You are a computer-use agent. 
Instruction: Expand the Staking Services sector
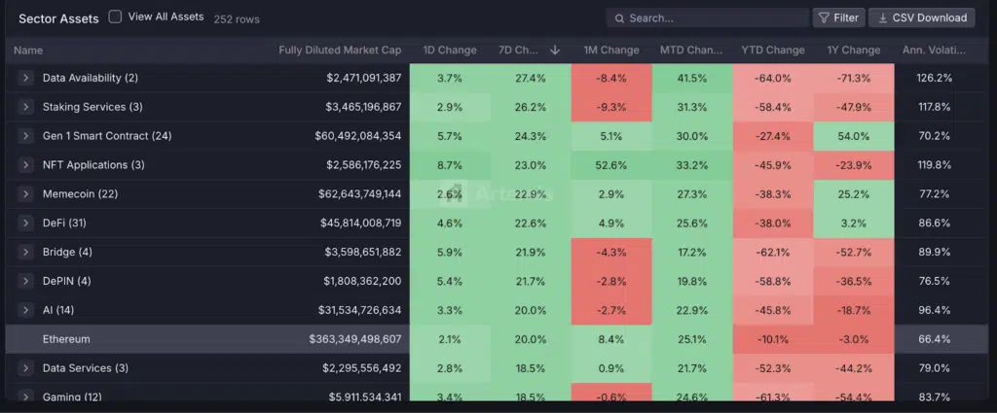tap(25, 107)
